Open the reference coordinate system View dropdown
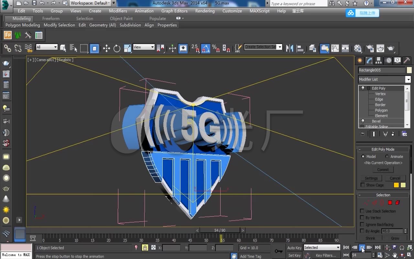Viewport: 414px width, 259px height. [144, 47]
